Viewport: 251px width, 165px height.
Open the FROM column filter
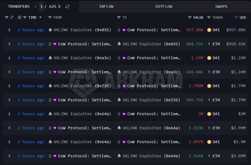pos(50,17)
